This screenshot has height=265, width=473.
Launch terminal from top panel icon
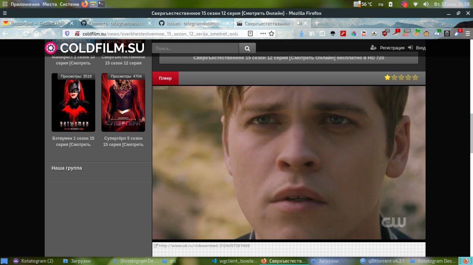pyautogui.click(x=101, y=4)
